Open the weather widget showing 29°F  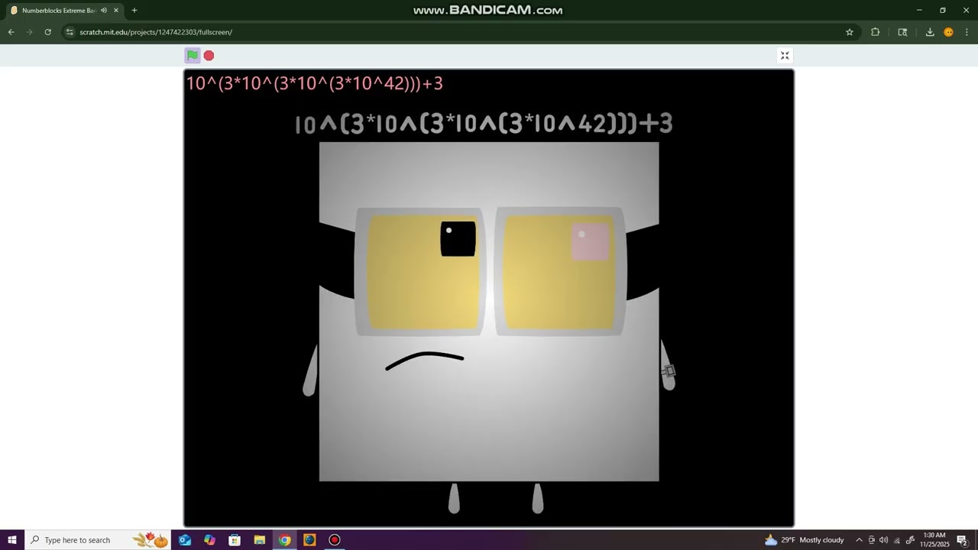tap(804, 540)
